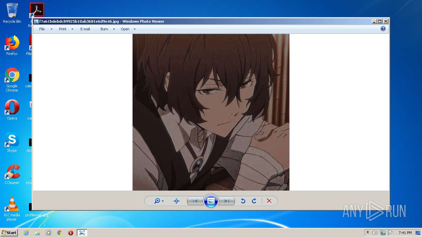
Task: Open the Burn menu
Action: [104, 29]
